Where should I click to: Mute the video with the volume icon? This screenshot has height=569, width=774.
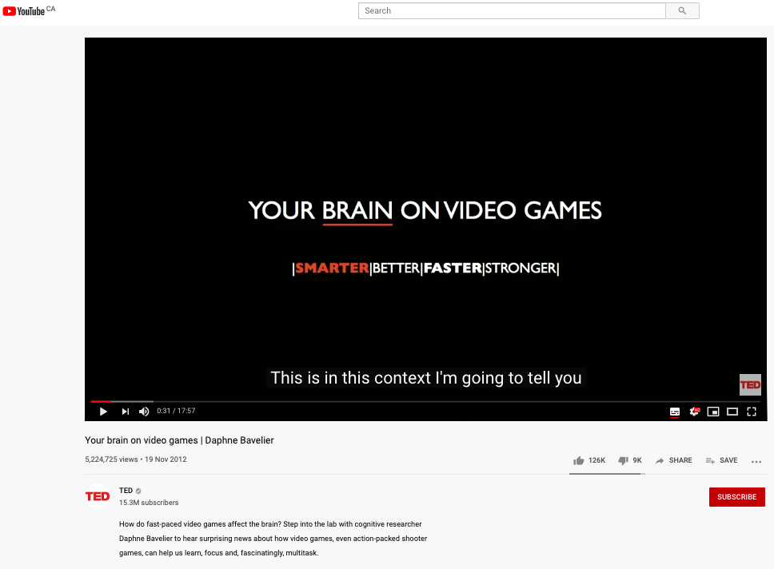pyautogui.click(x=144, y=411)
